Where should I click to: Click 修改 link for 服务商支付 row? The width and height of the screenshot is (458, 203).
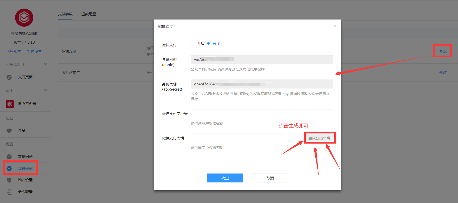(x=443, y=72)
